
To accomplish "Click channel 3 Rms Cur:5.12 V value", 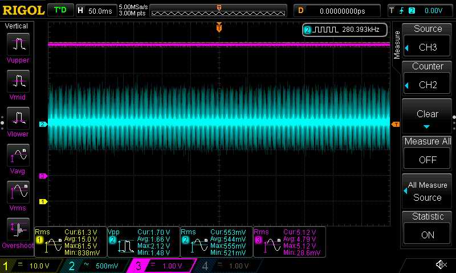I will pyautogui.click(x=300, y=232).
